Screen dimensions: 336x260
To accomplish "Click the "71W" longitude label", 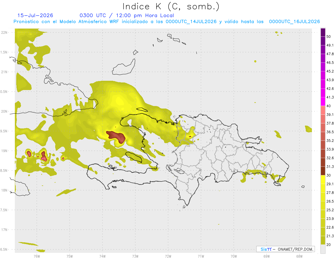I will [x=201, y=256].
